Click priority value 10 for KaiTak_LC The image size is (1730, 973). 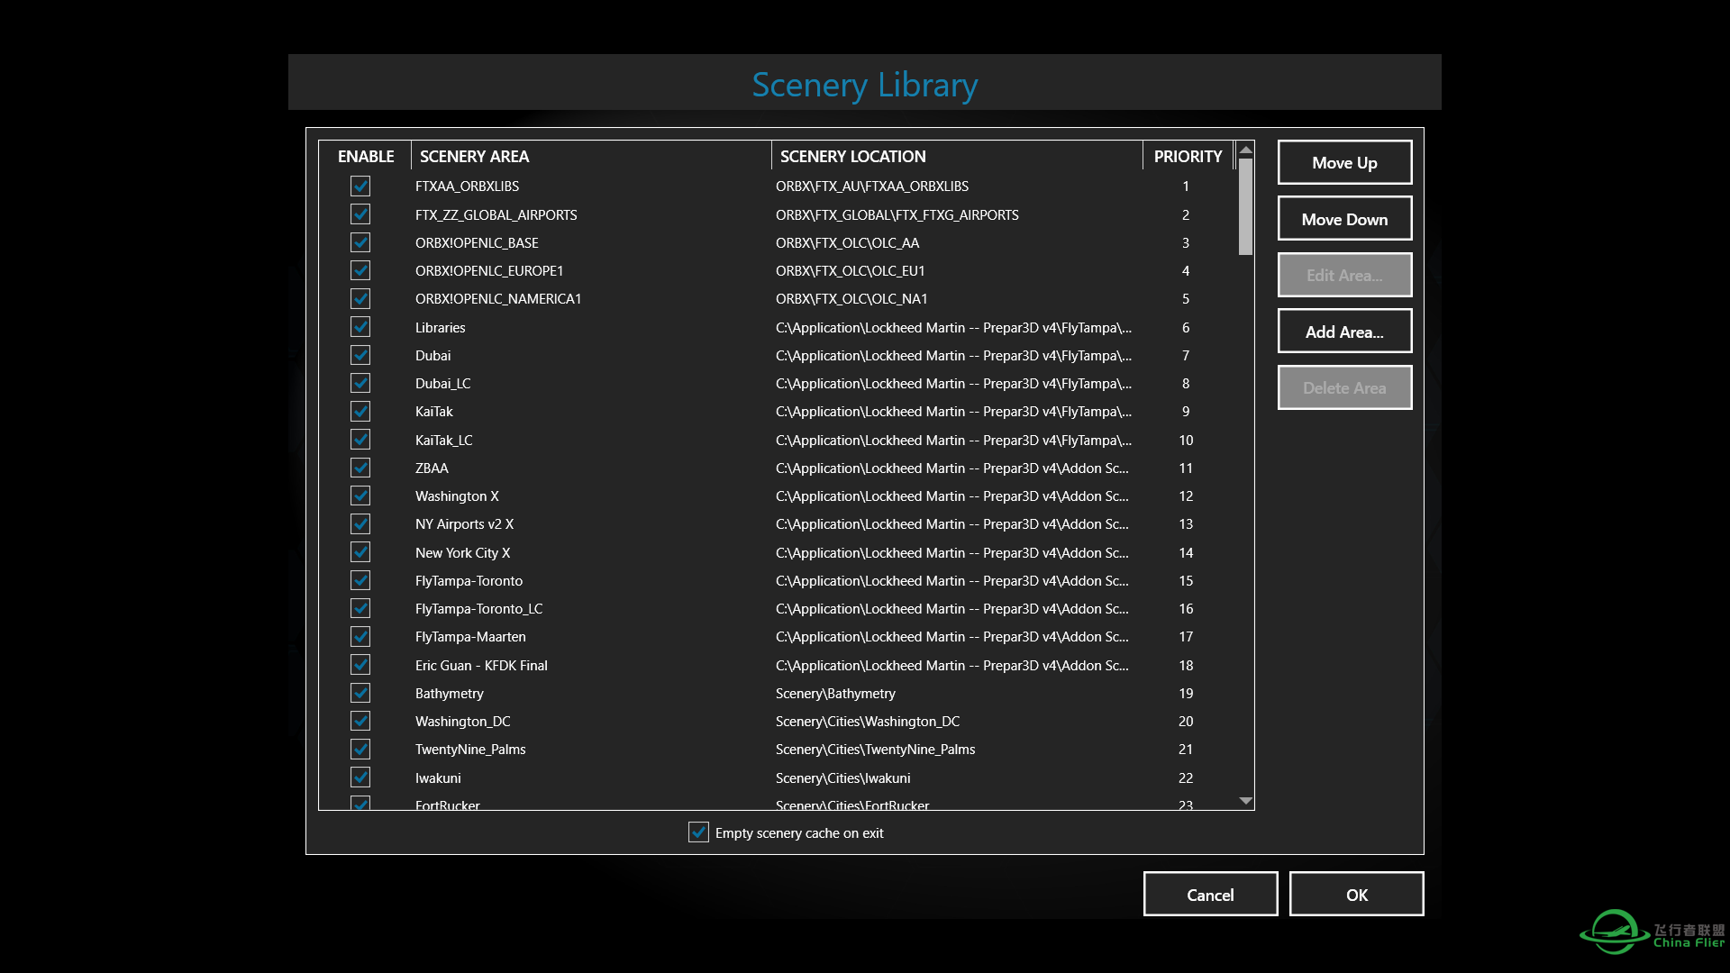click(1186, 440)
